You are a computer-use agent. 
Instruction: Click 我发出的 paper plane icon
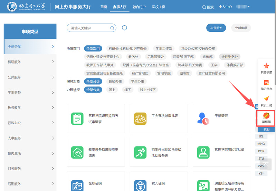(x=266, y=99)
